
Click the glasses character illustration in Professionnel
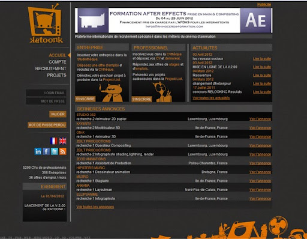pos(162,92)
